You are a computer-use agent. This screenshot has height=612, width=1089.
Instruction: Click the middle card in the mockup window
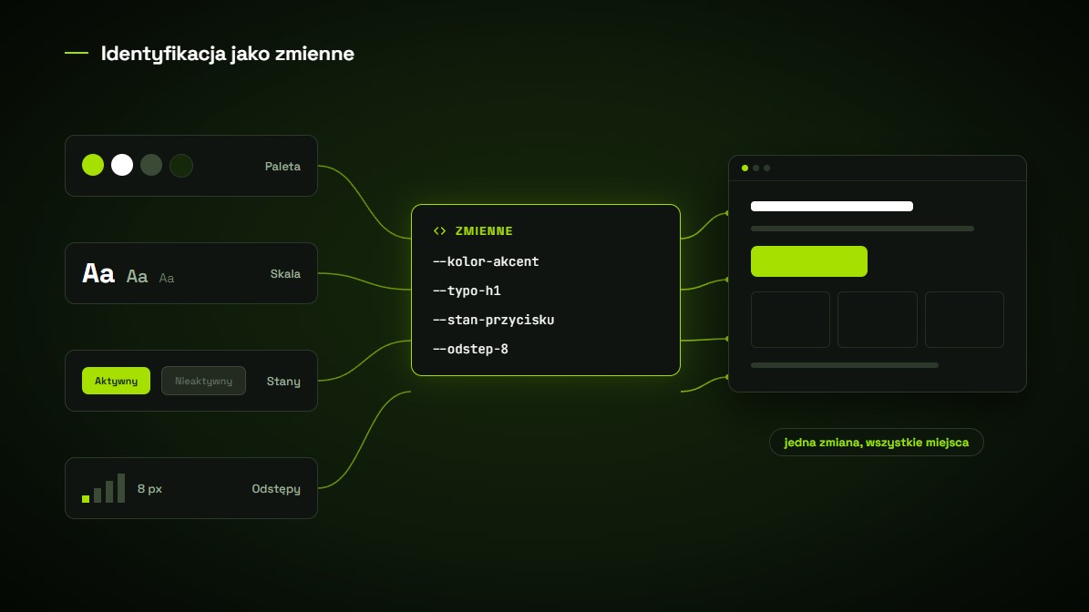coord(878,320)
